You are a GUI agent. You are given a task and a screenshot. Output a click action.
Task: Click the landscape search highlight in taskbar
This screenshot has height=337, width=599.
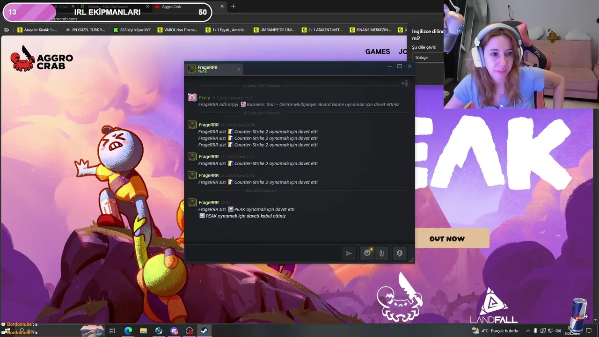point(92,330)
